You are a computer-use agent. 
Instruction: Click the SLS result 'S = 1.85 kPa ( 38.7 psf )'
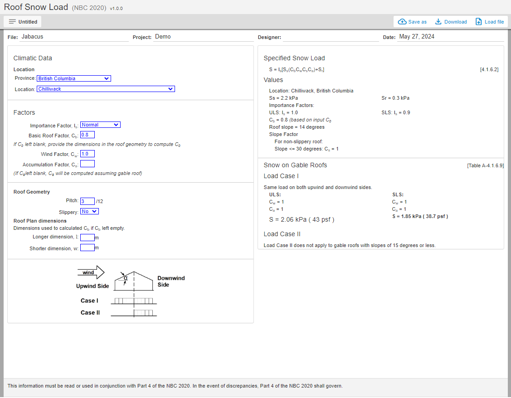(x=420, y=216)
